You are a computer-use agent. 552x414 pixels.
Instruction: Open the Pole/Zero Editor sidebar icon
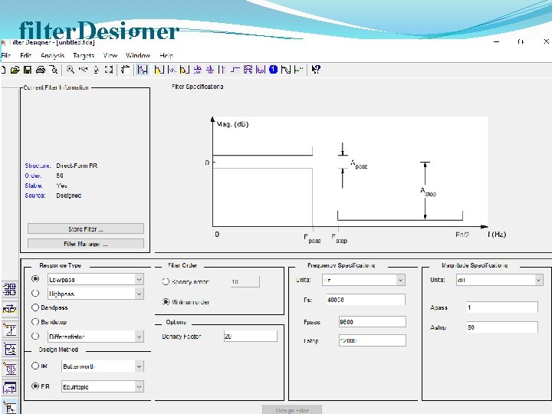[x=10, y=370]
